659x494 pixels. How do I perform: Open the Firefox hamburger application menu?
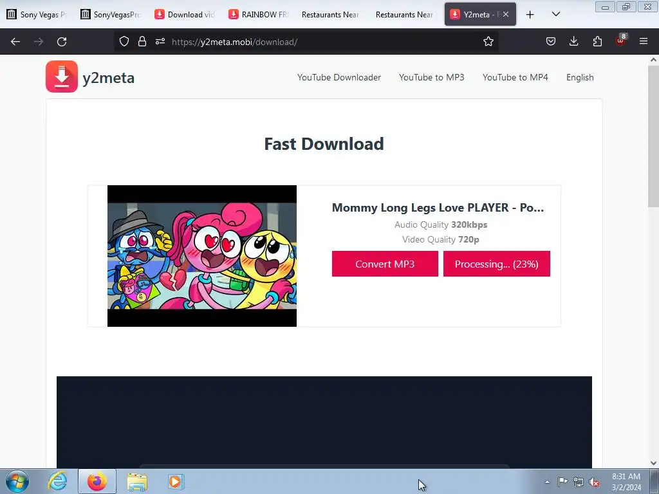tap(644, 41)
